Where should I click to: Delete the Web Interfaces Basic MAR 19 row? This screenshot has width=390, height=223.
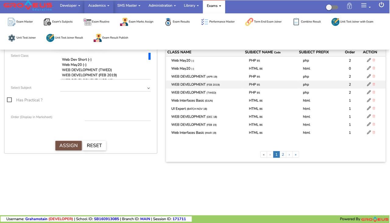pyautogui.click(x=374, y=133)
